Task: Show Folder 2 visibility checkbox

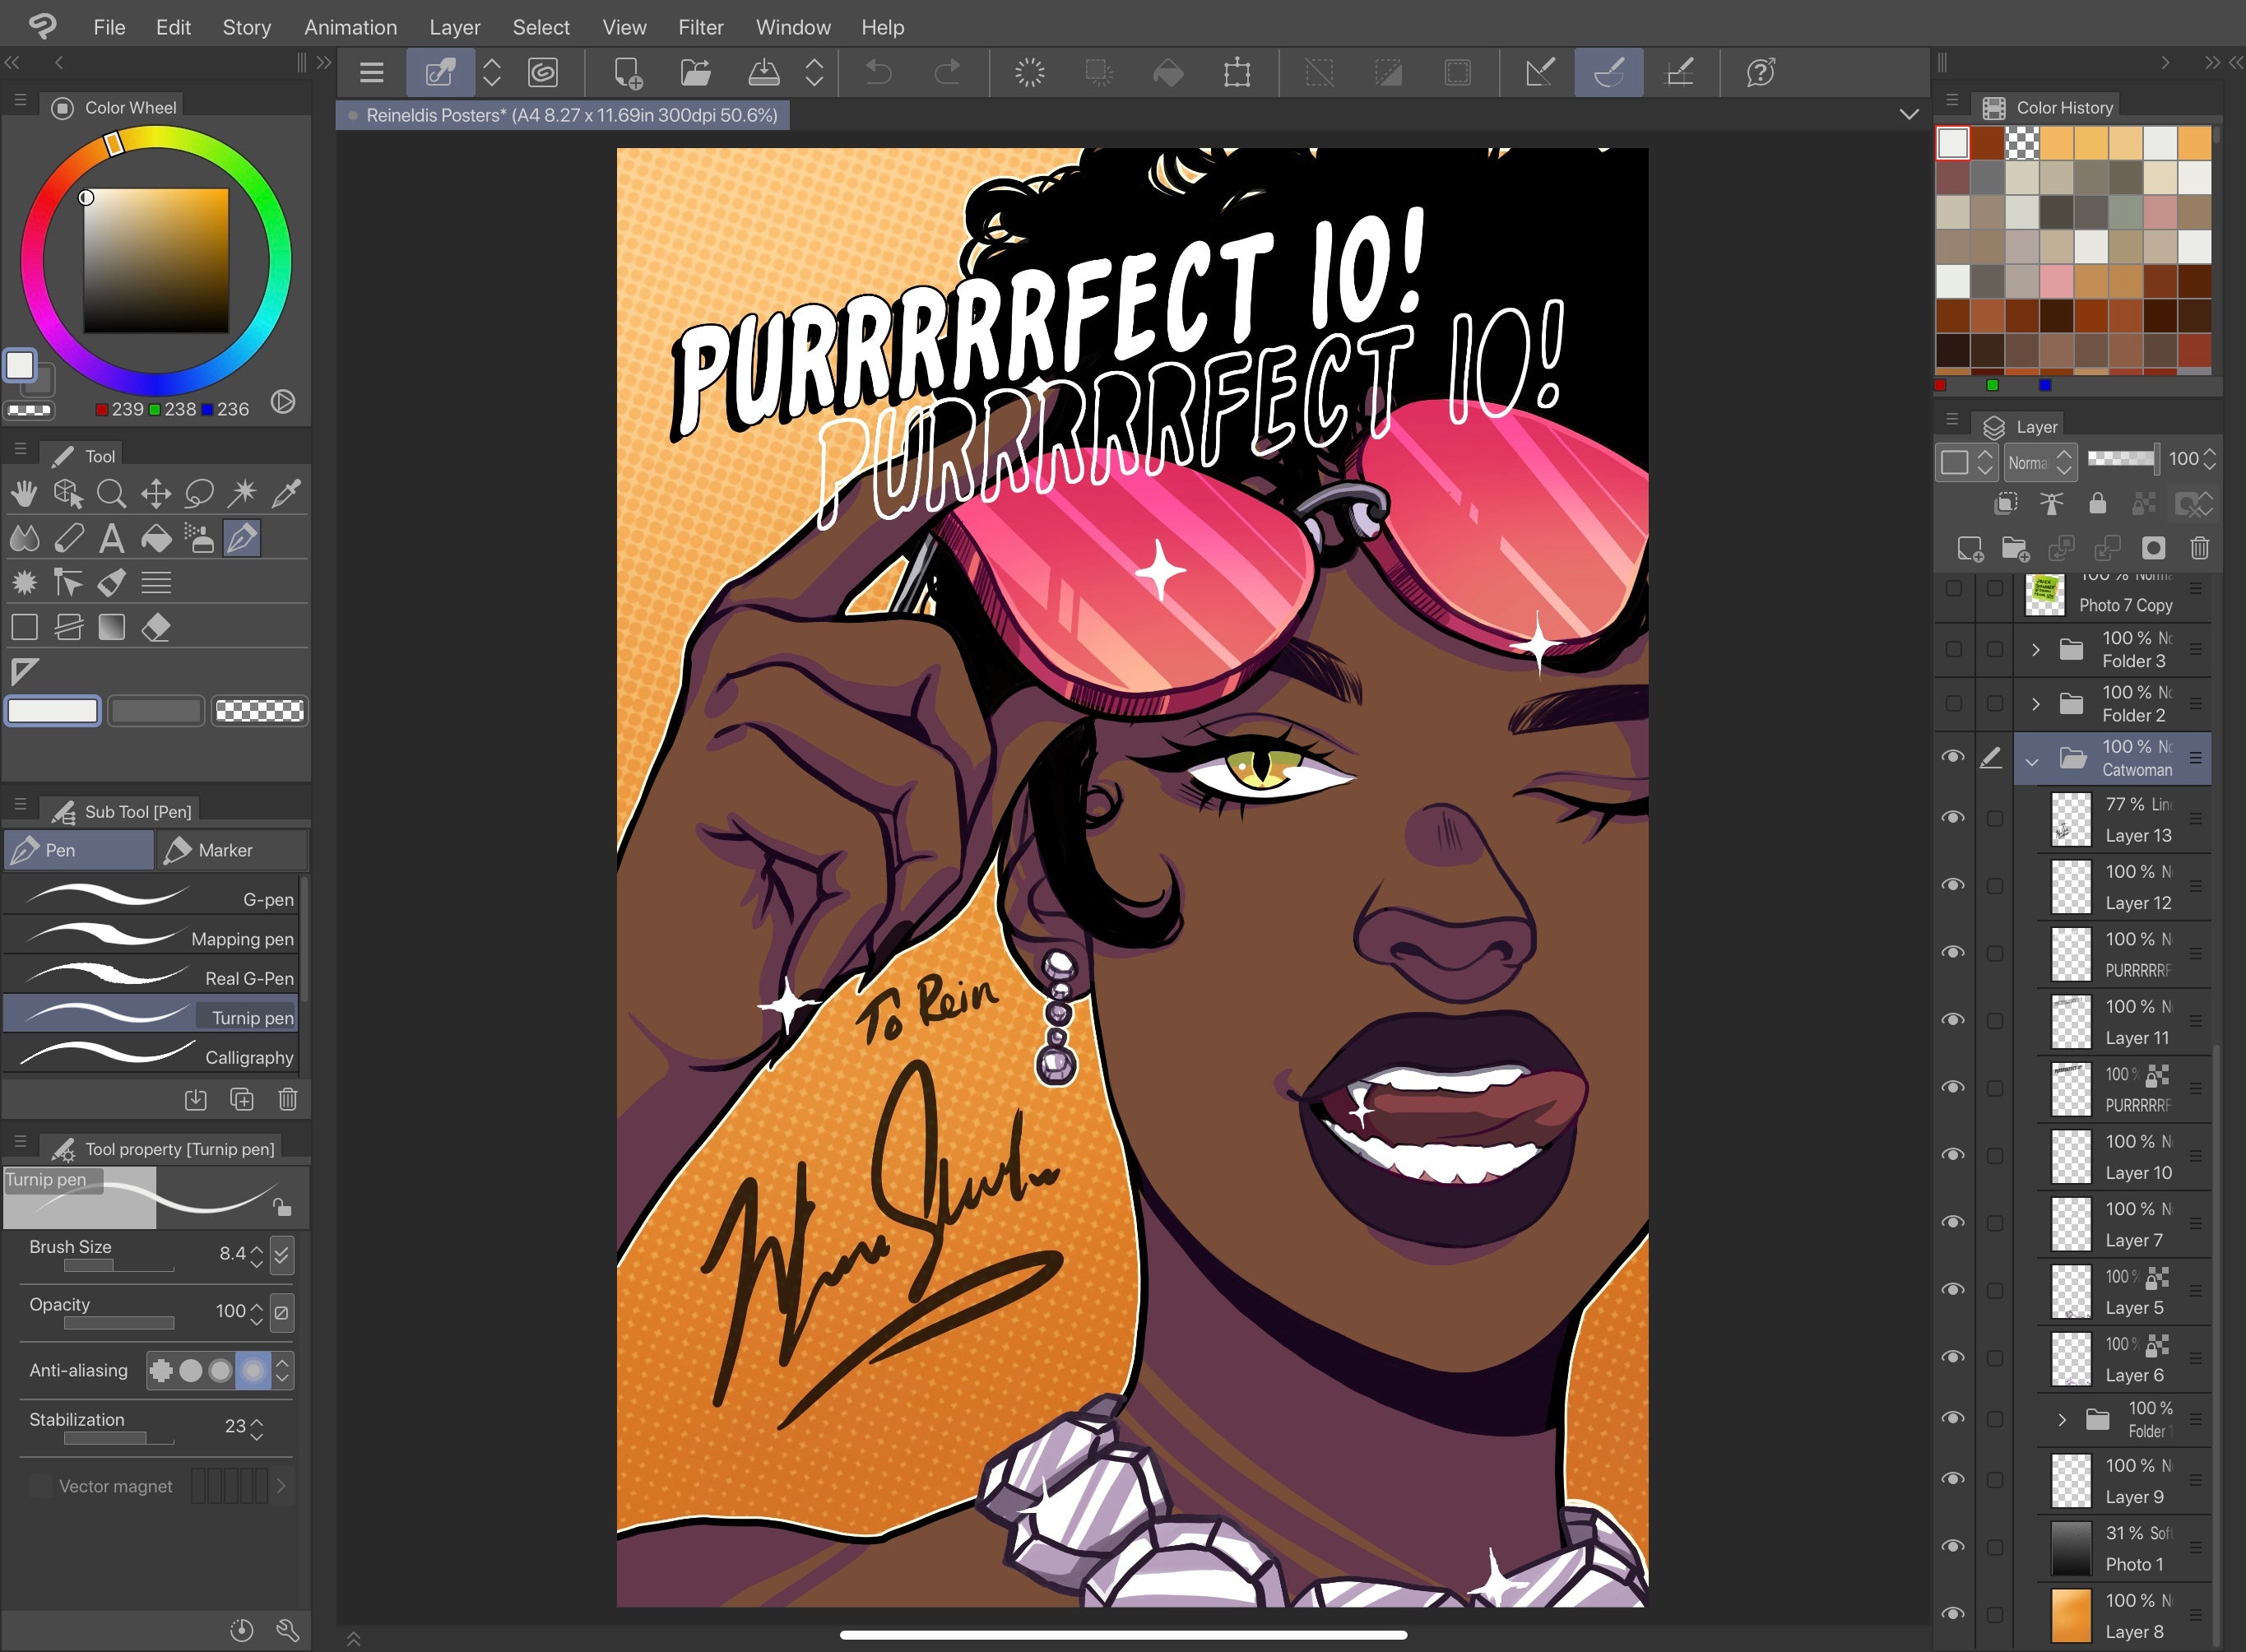Action: coord(1952,703)
